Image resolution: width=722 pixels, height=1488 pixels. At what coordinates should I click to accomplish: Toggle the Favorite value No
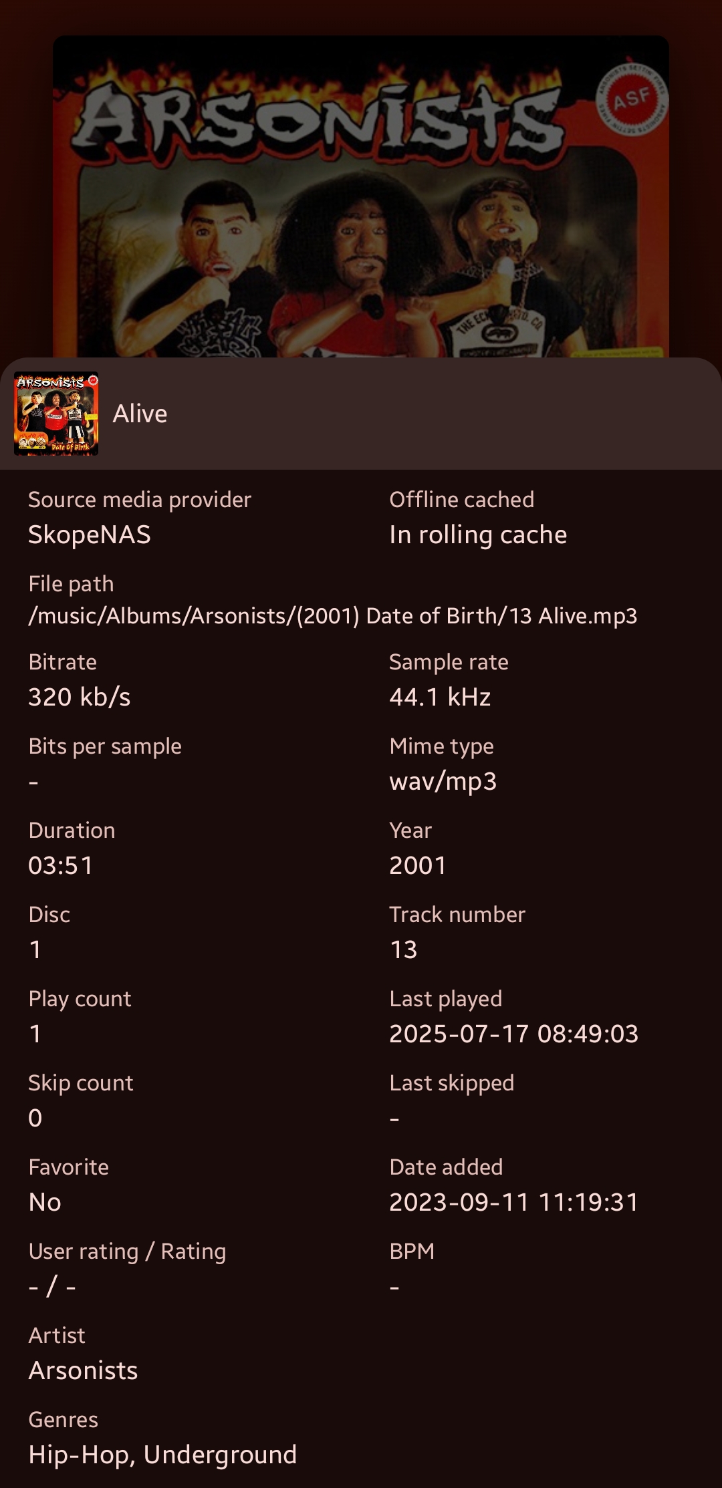pyautogui.click(x=45, y=1202)
